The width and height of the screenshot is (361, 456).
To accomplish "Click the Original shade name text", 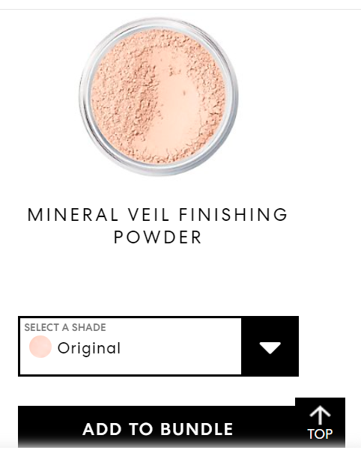I will (x=89, y=348).
